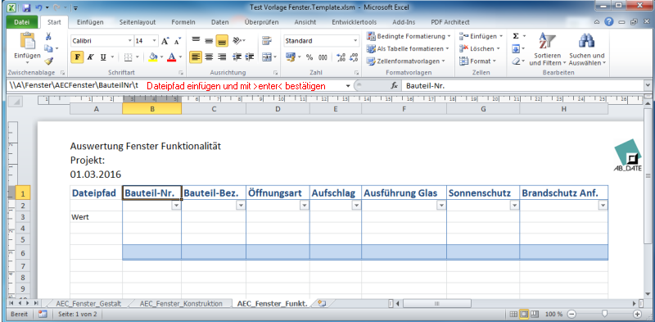Click the zoom slider handle
The height and width of the screenshot is (322, 655).
coord(604,314)
